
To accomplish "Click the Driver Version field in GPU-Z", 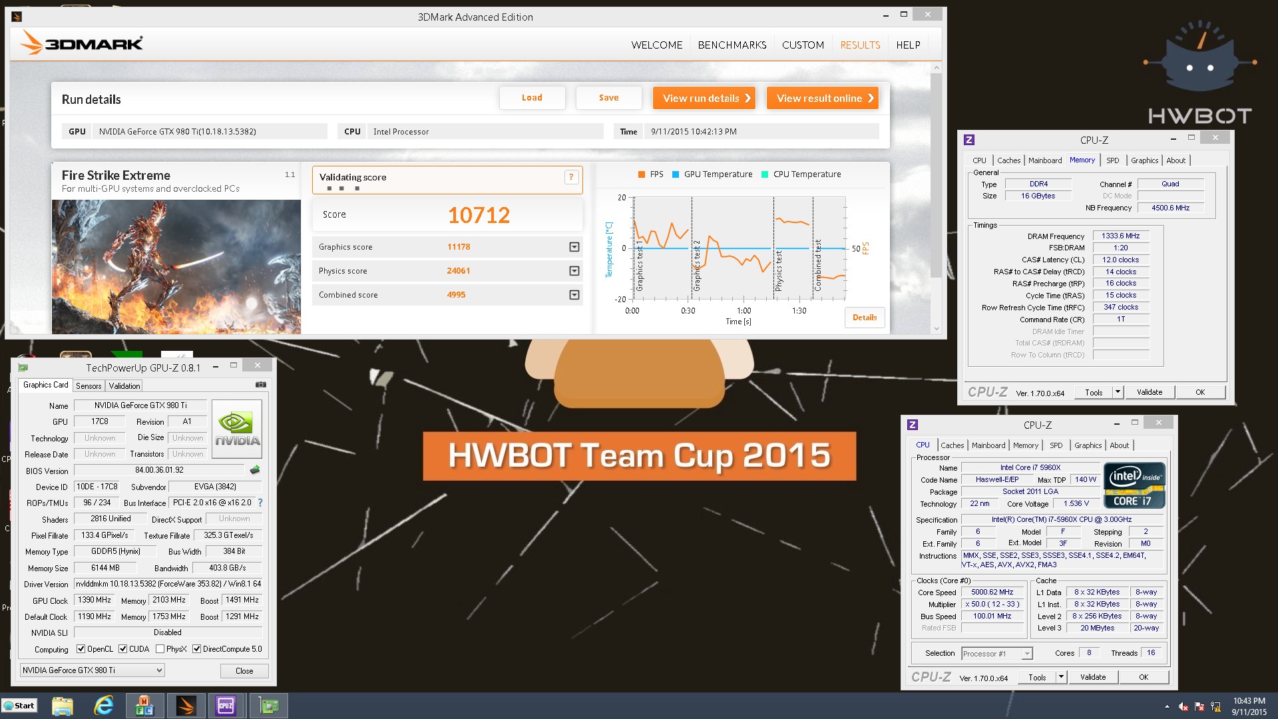I will point(168,584).
